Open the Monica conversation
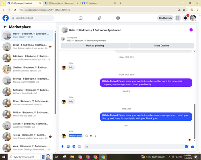Viewport: 201px width, 160px height. (x=27, y=80)
